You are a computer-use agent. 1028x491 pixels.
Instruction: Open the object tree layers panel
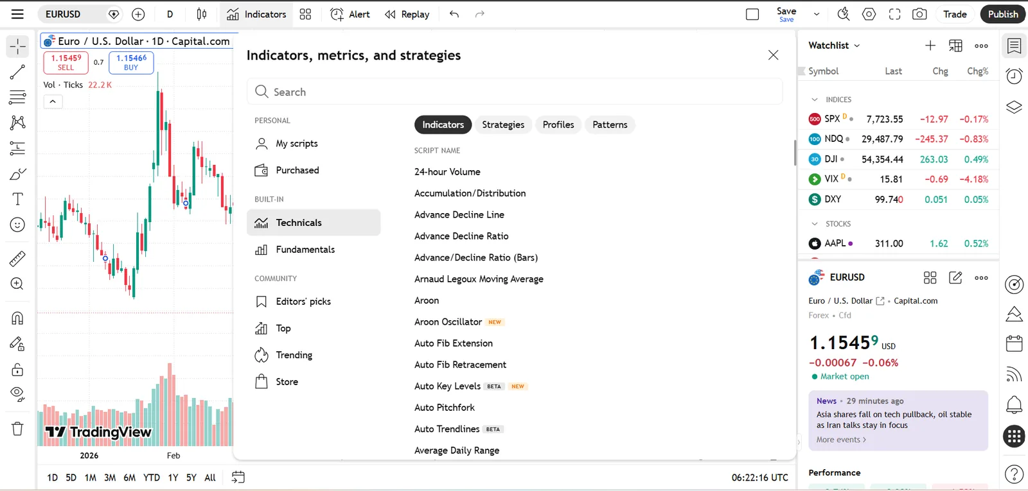point(1014,107)
